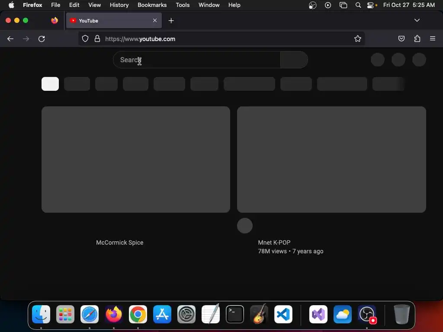Open the Help menu

(234, 5)
